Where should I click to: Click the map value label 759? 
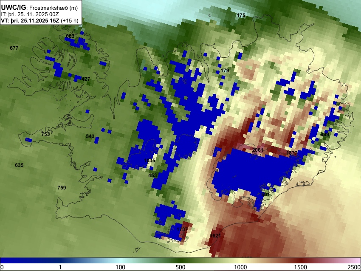(62, 188)
